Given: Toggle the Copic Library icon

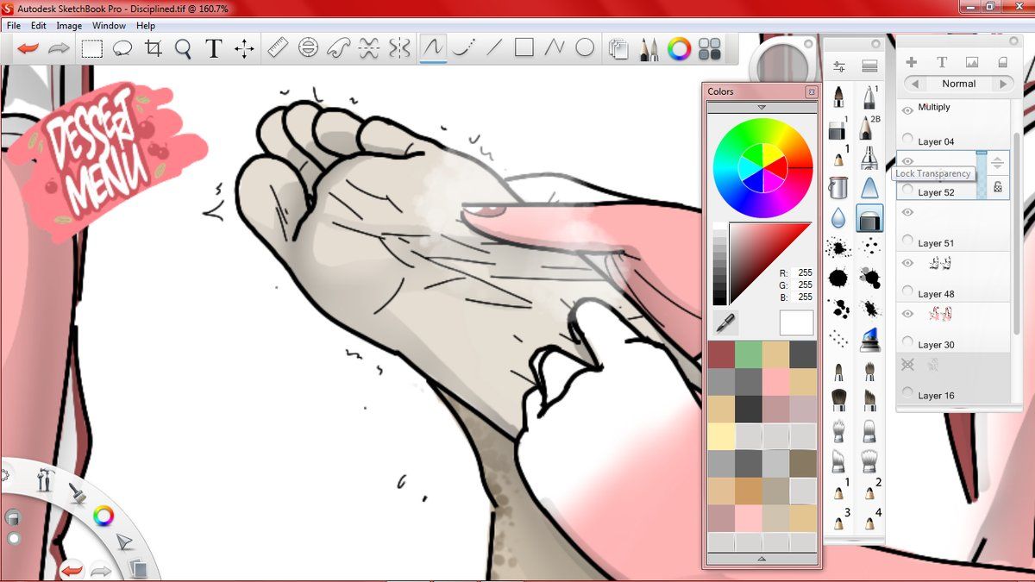Looking at the screenshot, I should pyautogui.click(x=710, y=49).
